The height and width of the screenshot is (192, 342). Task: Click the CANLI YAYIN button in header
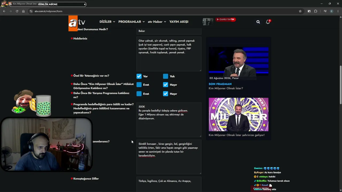coord(226,19)
